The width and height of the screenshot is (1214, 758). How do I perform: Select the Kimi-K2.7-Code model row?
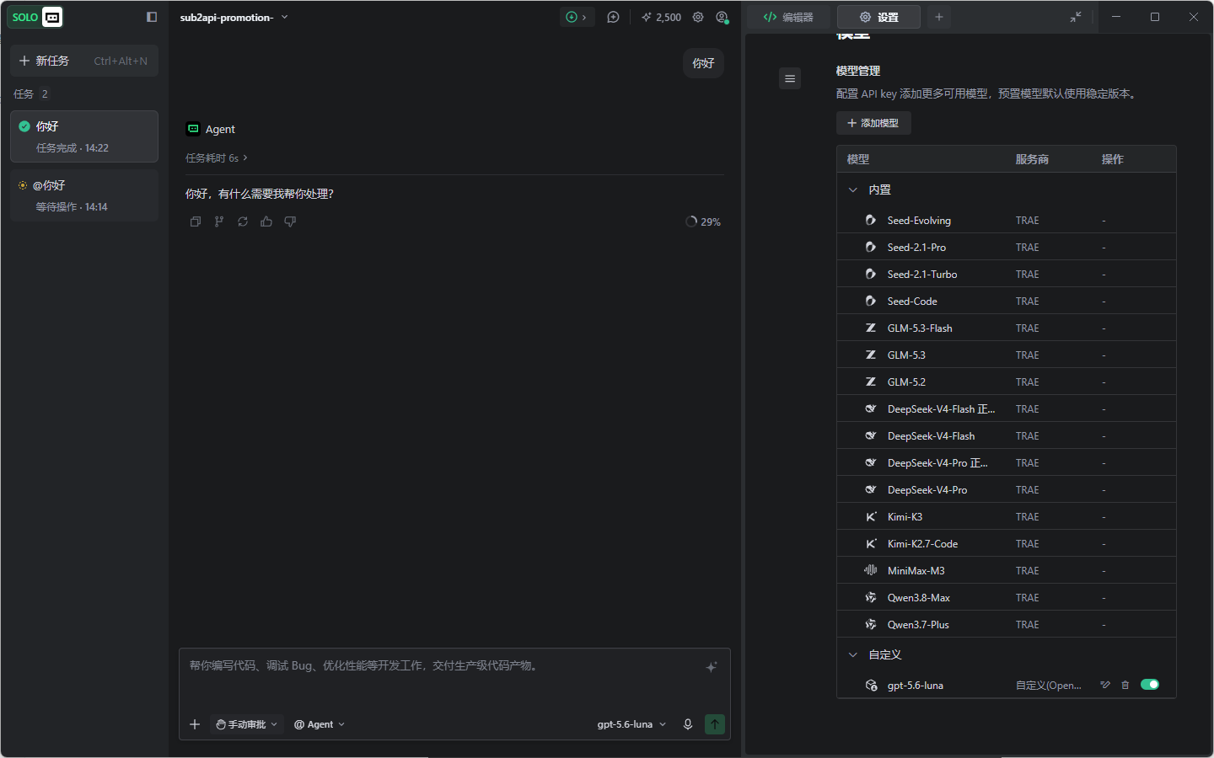1007,543
